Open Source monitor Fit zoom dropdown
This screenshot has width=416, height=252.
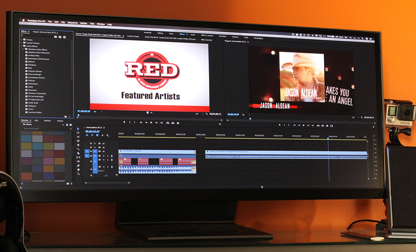(x=98, y=111)
